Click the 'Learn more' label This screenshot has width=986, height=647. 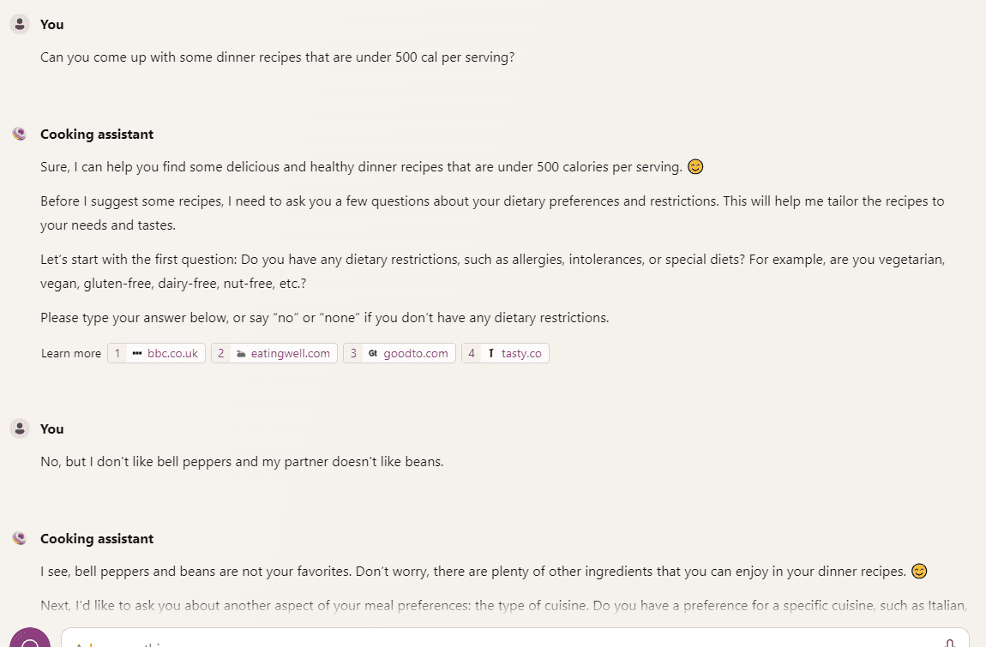(71, 353)
